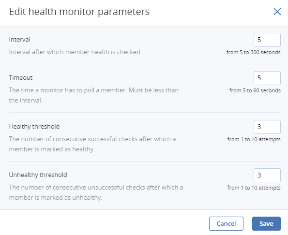Viewport: 288px width, 235px height.
Task: Focus the Timeout value input box
Action: [x=267, y=78]
